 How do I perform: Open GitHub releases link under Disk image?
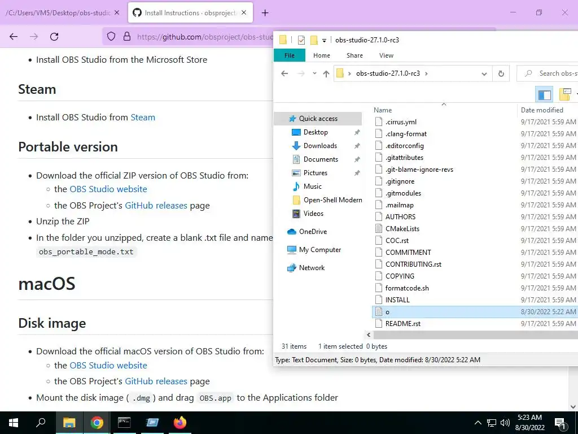(x=156, y=381)
